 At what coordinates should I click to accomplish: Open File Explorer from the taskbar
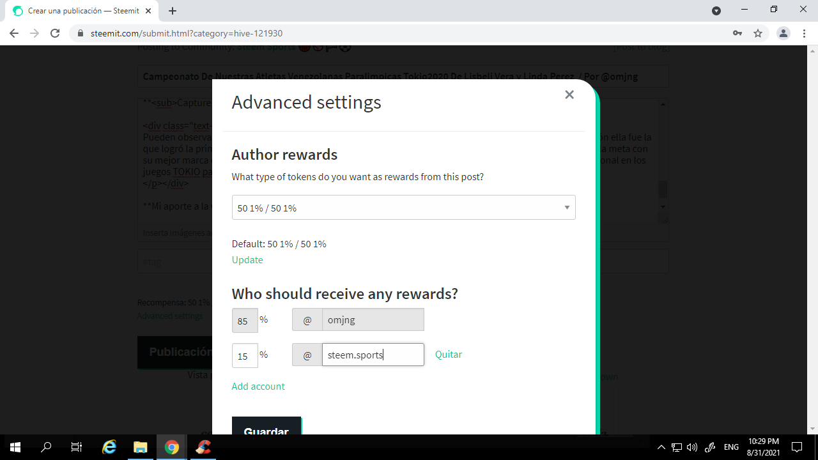[x=141, y=447]
